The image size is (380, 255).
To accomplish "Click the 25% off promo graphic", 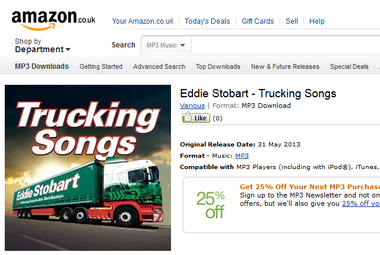I will pyautogui.click(x=210, y=205).
